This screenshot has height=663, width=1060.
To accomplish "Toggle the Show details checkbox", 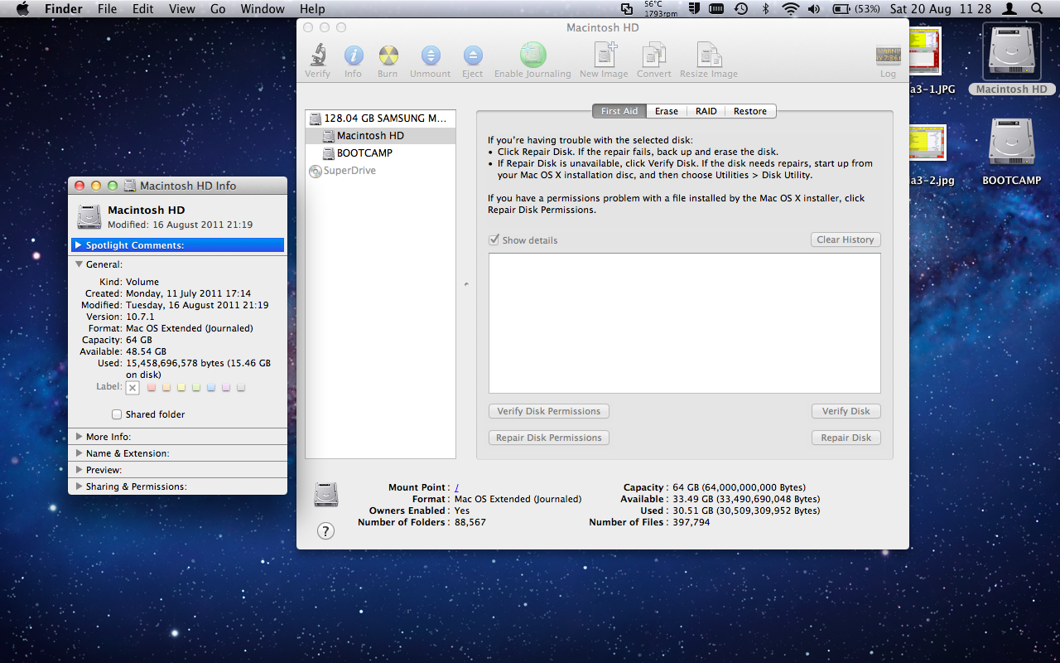I will pyautogui.click(x=494, y=240).
